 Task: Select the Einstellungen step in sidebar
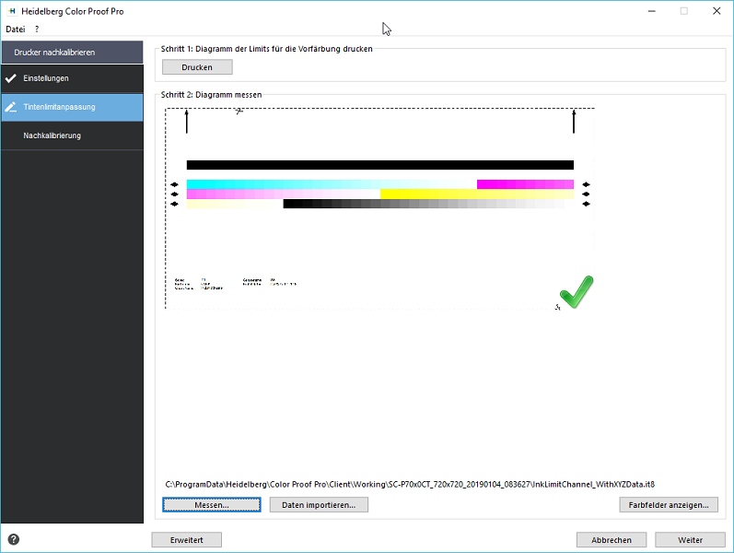72,78
